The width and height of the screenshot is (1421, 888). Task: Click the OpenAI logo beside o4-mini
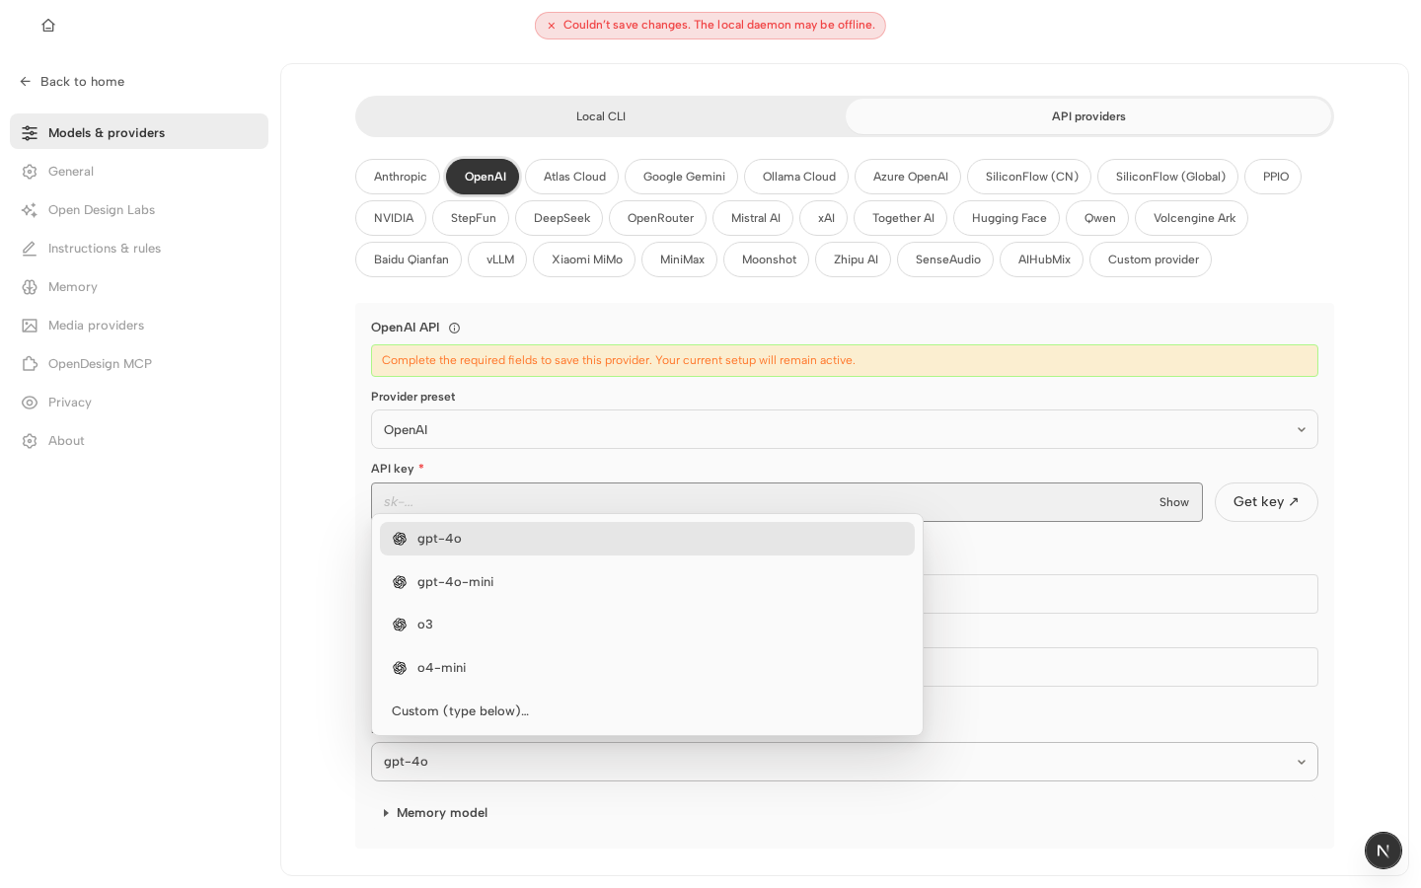400,668
